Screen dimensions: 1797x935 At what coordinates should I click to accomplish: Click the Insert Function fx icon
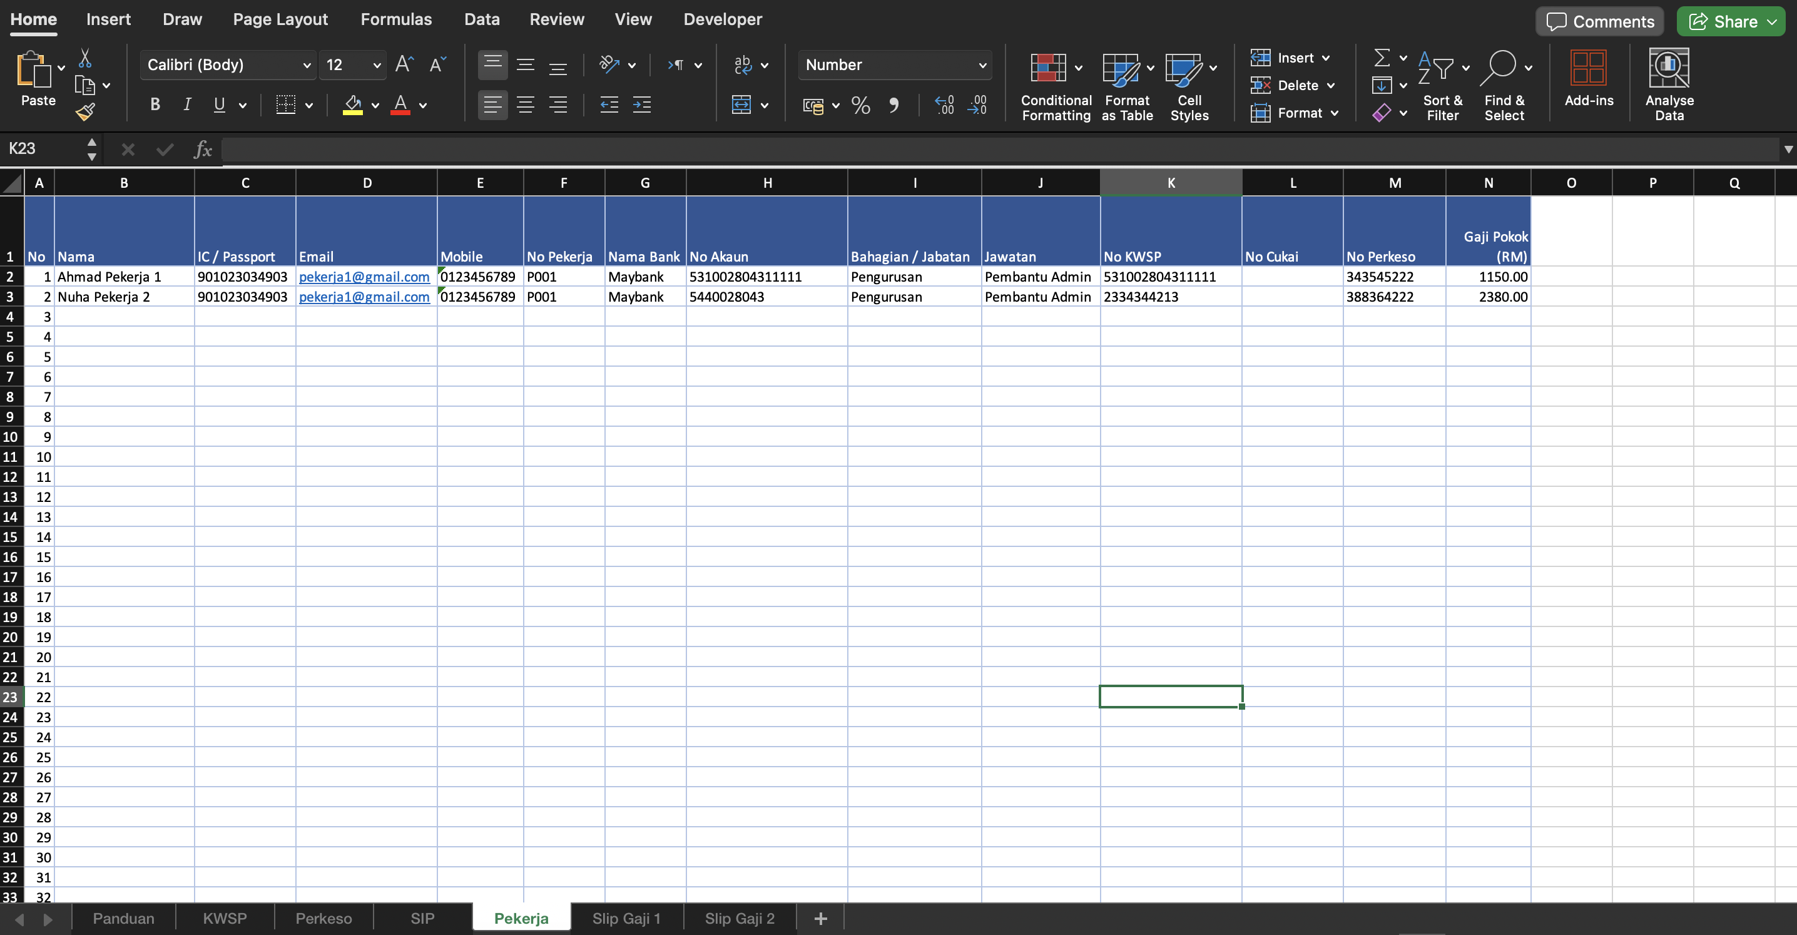[x=202, y=148]
